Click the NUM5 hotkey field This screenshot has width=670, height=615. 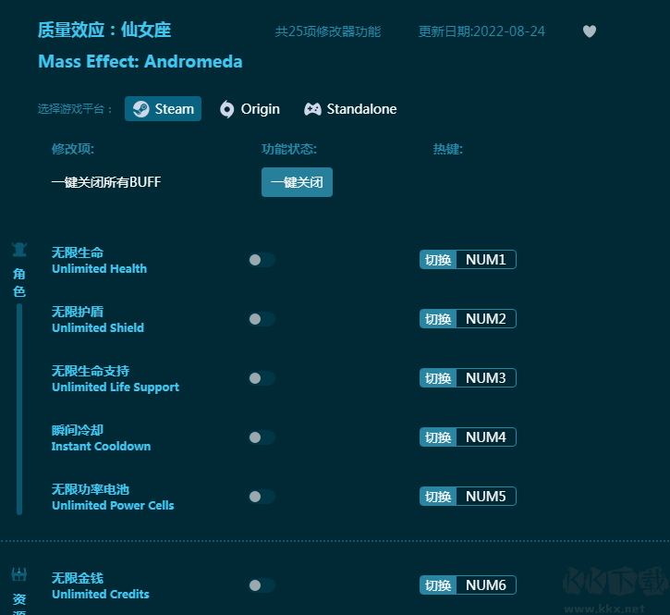pyautogui.click(x=486, y=497)
